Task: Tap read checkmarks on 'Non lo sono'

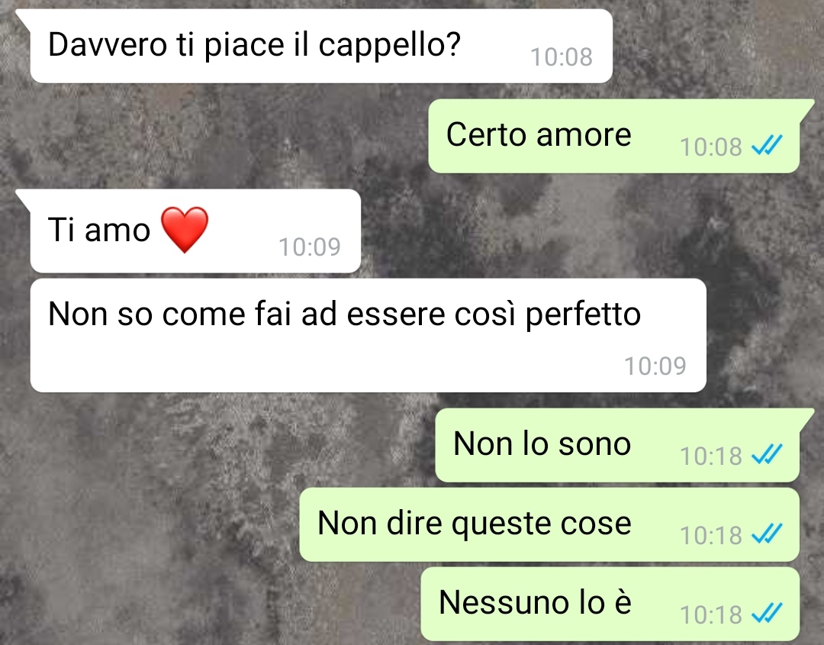Action: click(x=768, y=455)
